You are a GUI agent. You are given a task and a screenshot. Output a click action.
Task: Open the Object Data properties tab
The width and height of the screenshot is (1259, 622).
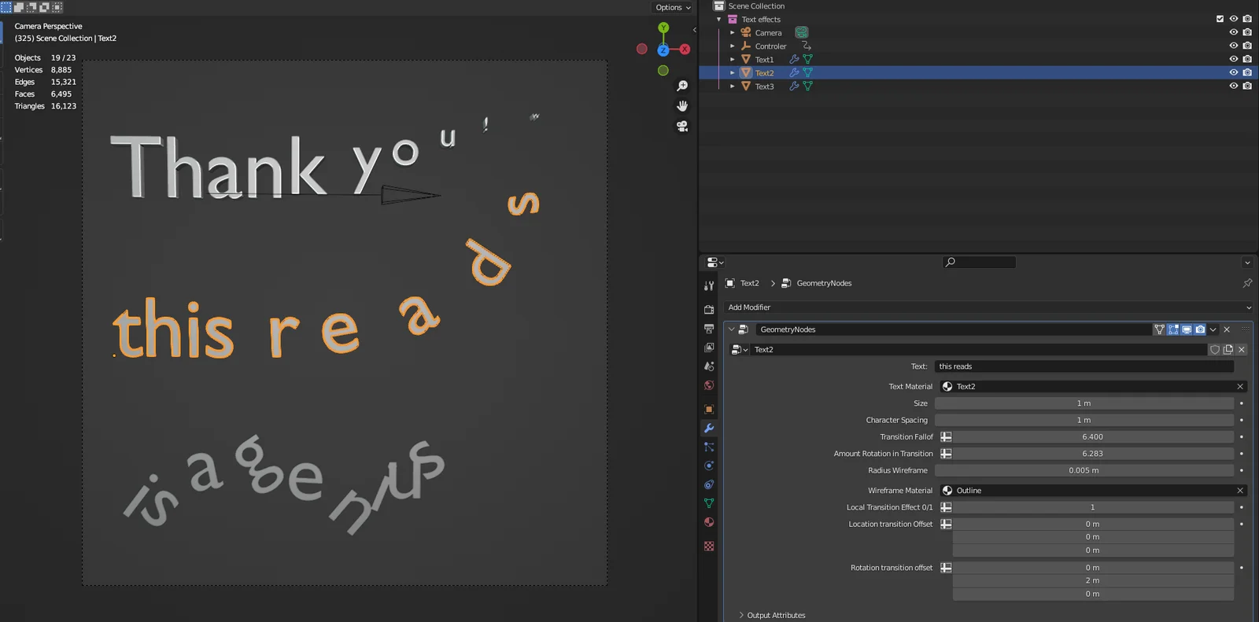click(709, 503)
